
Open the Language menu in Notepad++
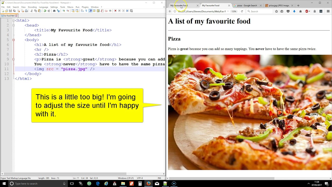pyautogui.click(x=43, y=7)
